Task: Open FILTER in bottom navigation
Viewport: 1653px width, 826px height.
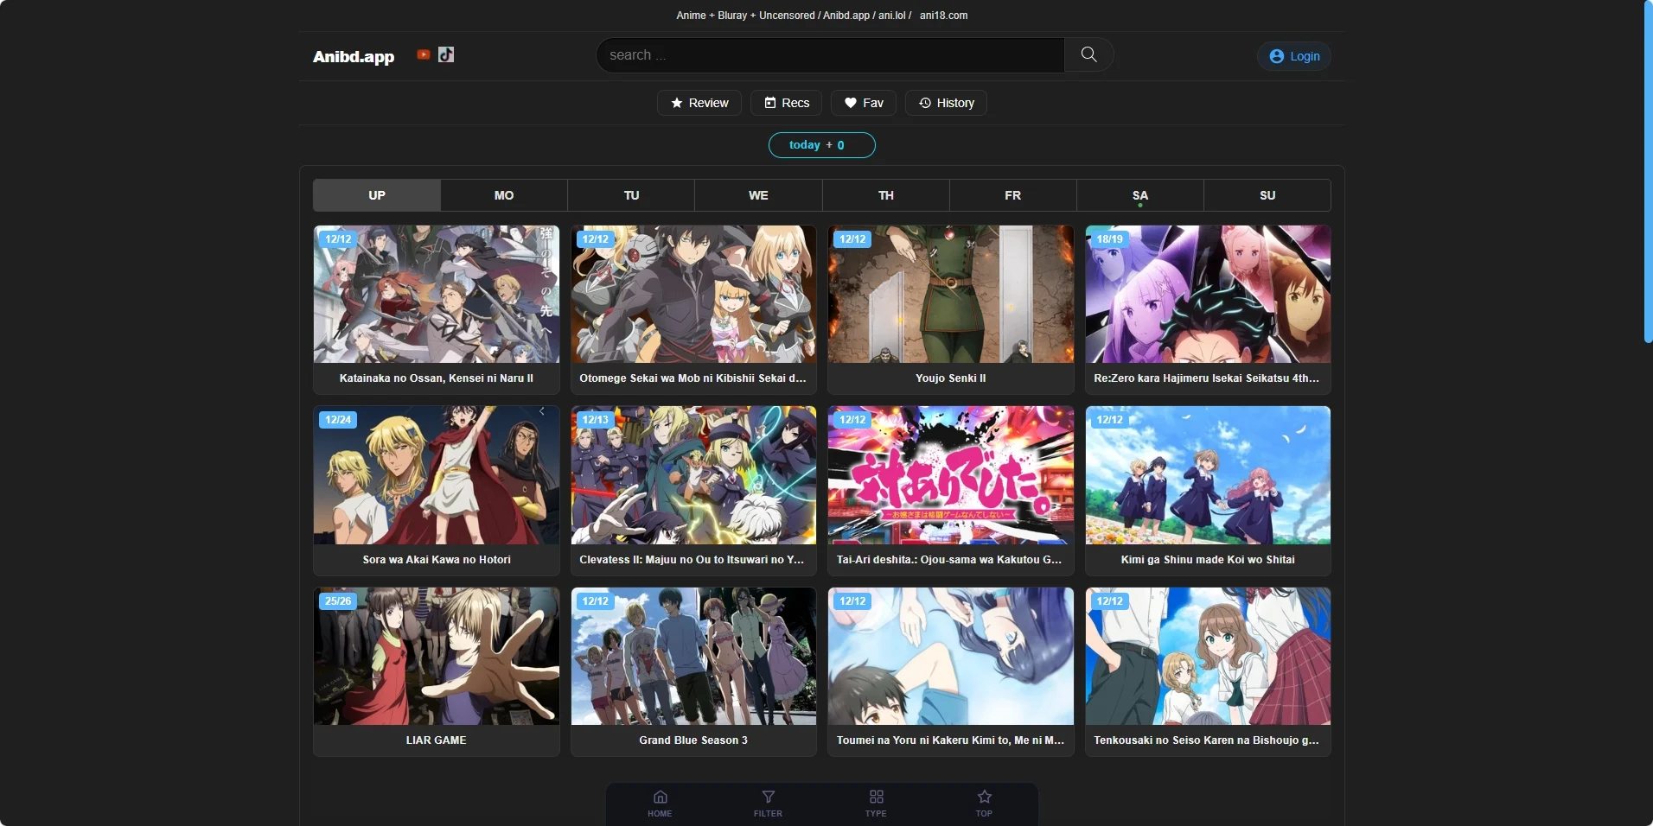Action: 768,804
